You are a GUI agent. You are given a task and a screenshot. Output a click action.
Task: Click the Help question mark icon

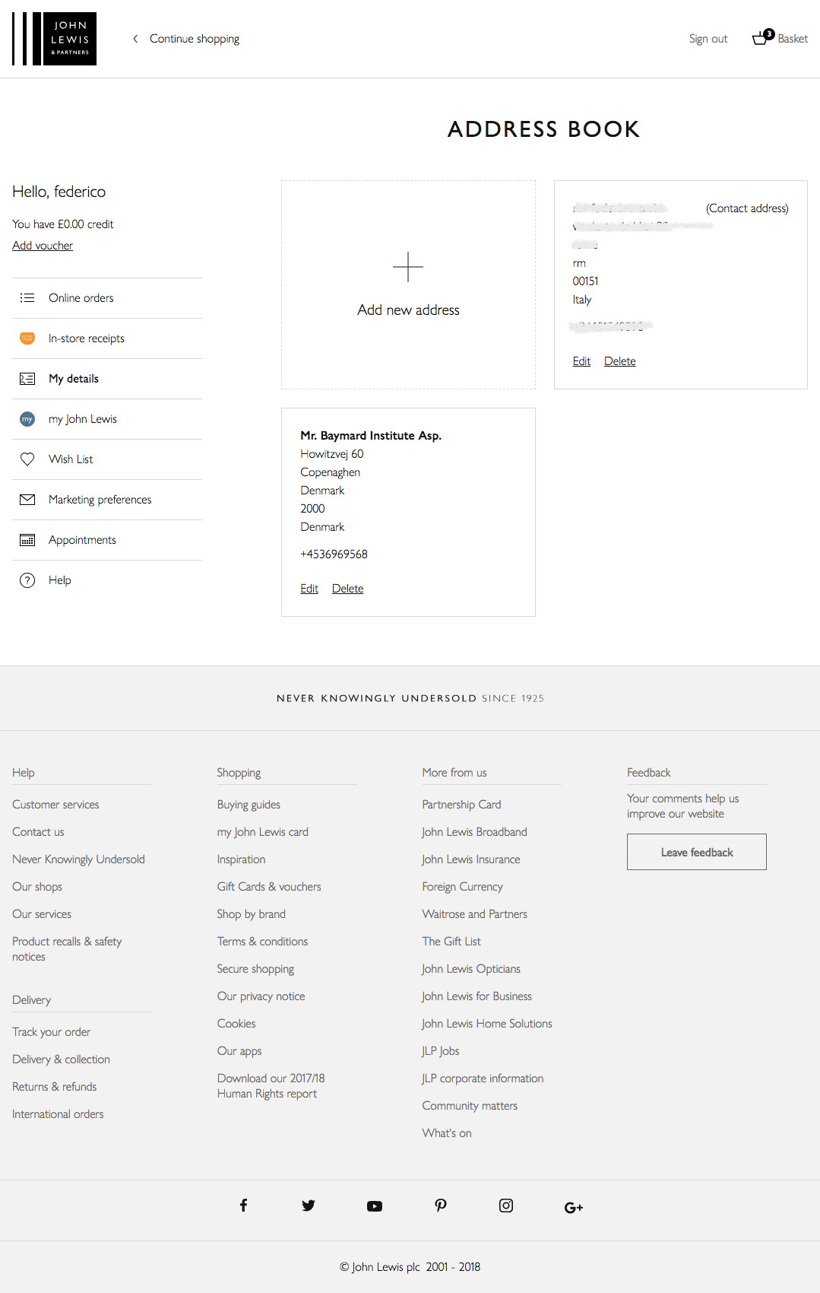(27, 580)
